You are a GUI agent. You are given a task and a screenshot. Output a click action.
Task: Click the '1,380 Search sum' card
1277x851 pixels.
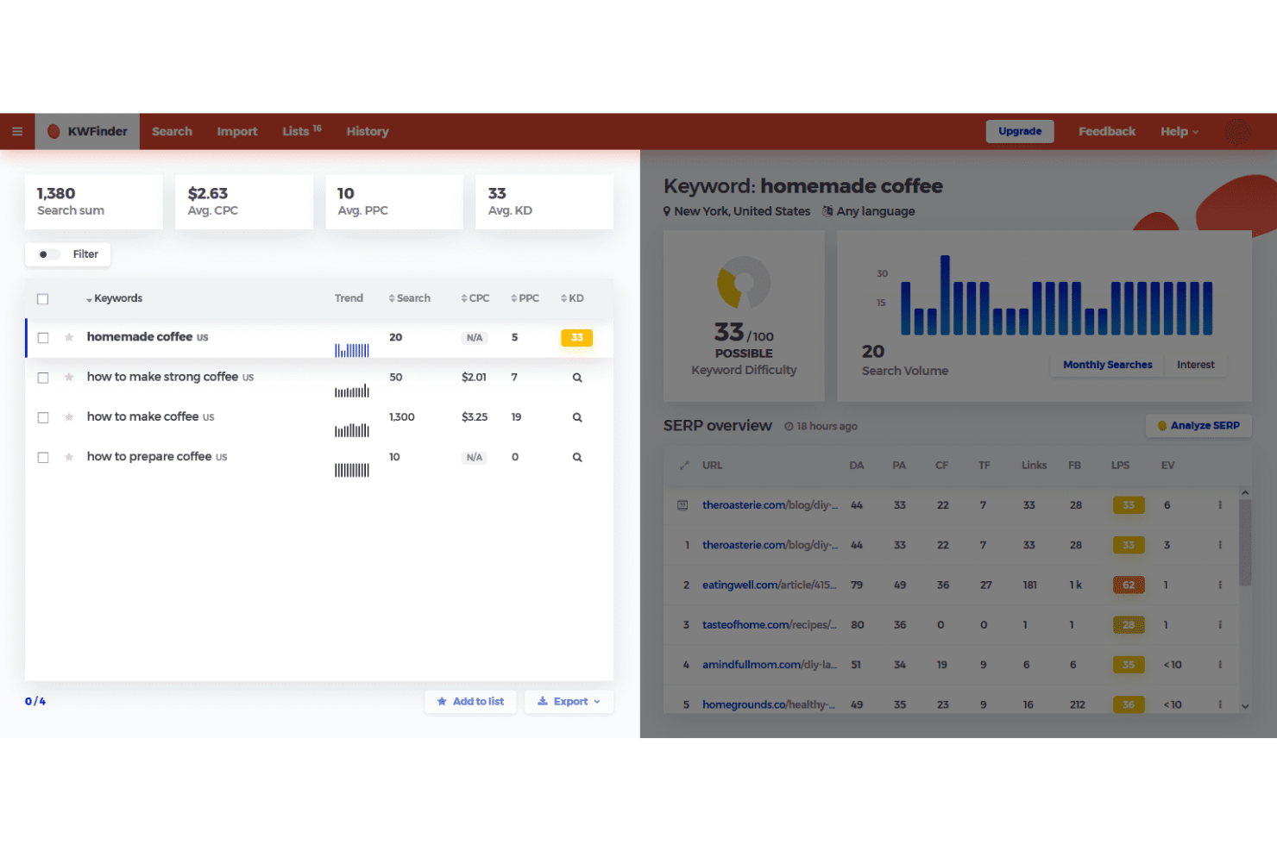[94, 203]
